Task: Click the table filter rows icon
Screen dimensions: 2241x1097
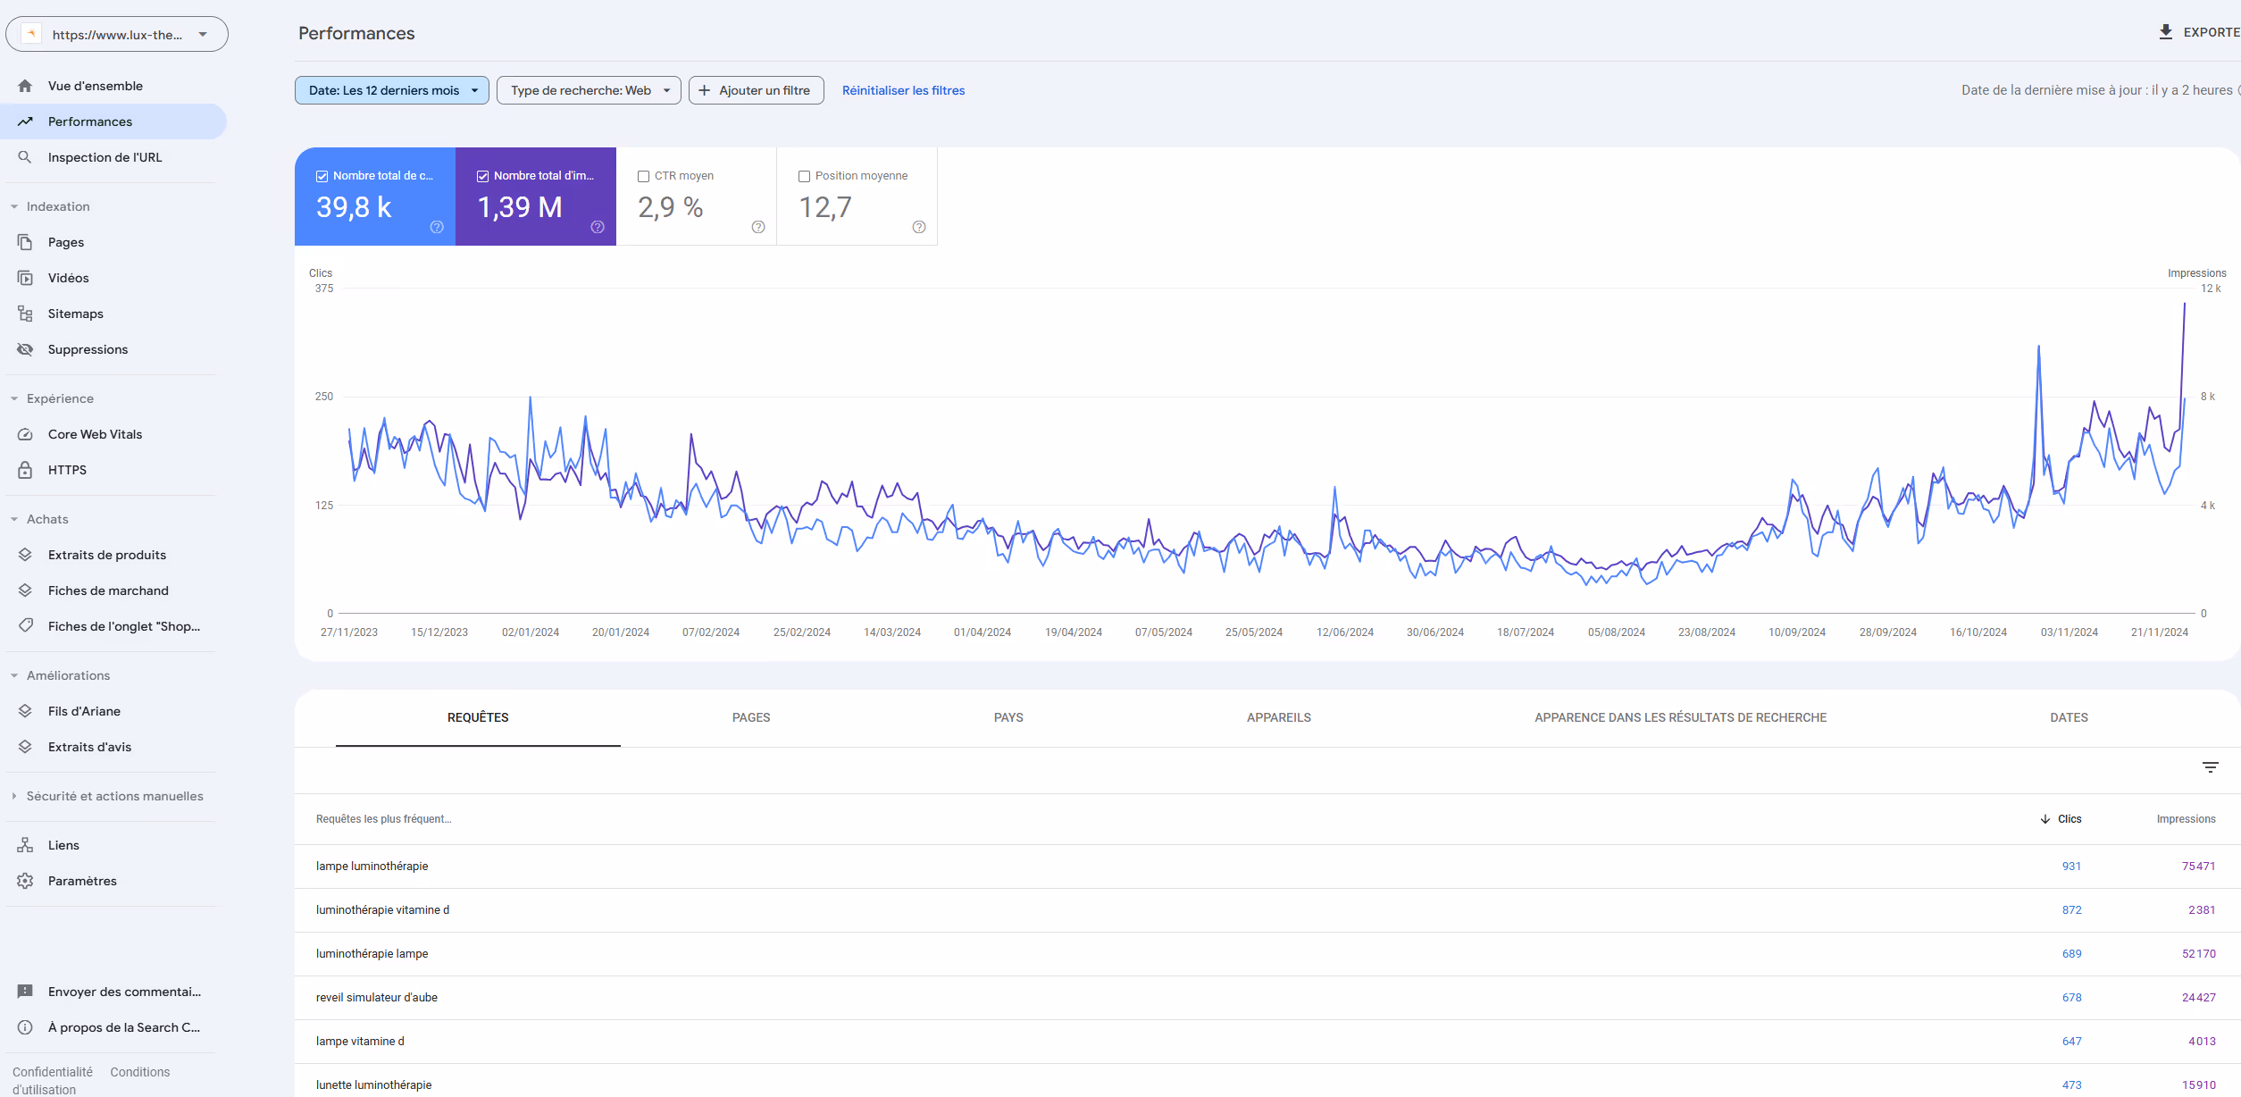Action: (2210, 767)
